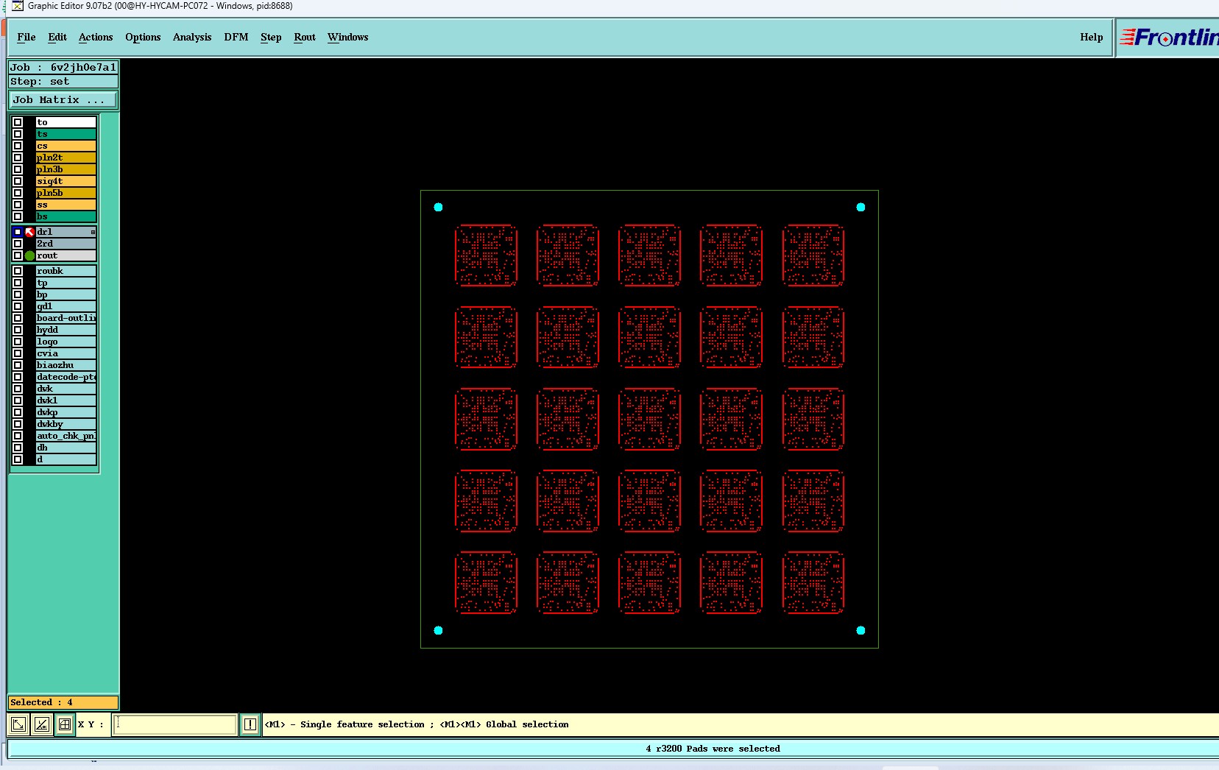The image size is (1219, 770).
Task: Open the File menu
Action: 26,37
